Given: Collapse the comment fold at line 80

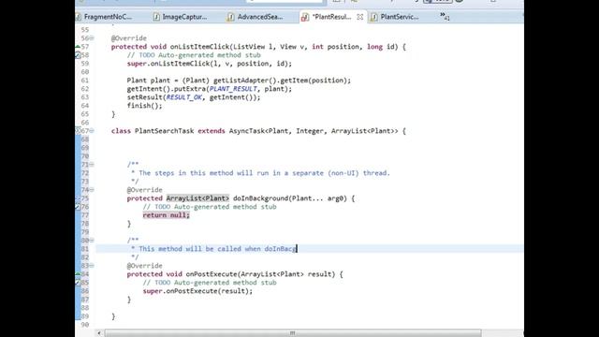Looking at the screenshot, I should 92,241.
